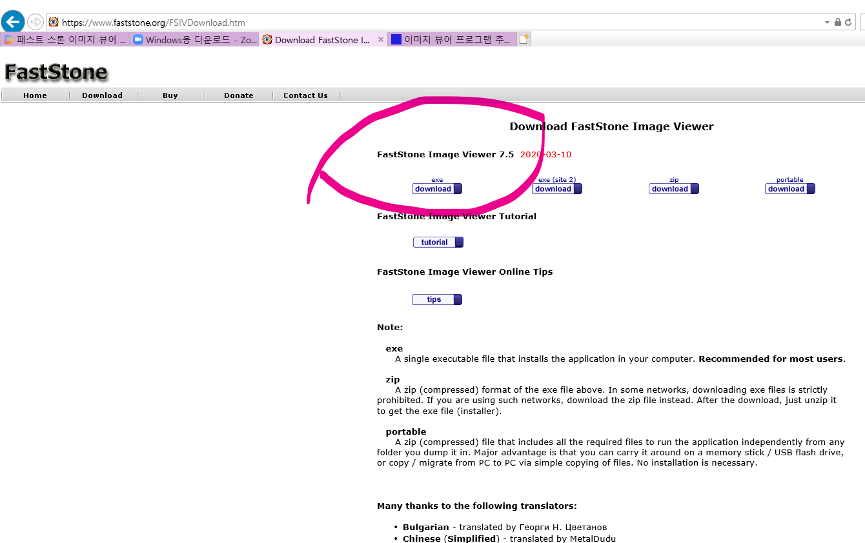
Task: Open the tutorial button
Action: click(438, 242)
